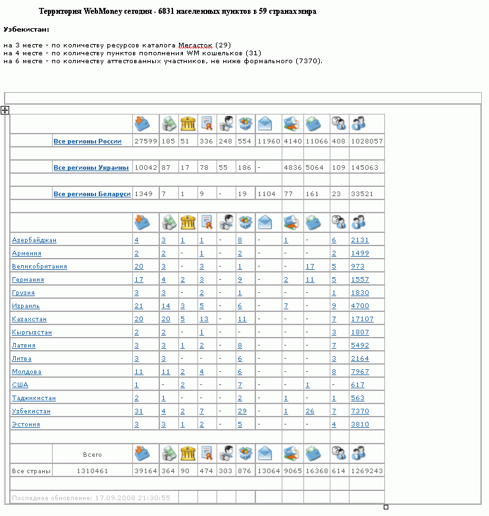Click the Территория WebMoney сегодня title
Viewport: 489px width, 516px height.
pos(178,11)
